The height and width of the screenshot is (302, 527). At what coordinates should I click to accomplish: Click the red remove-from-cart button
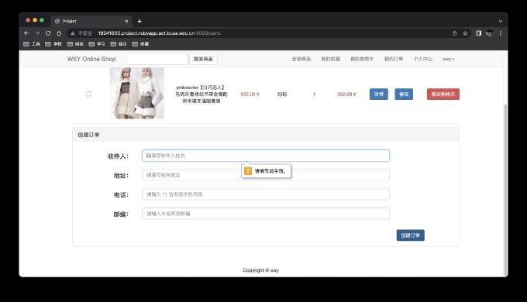coord(443,94)
